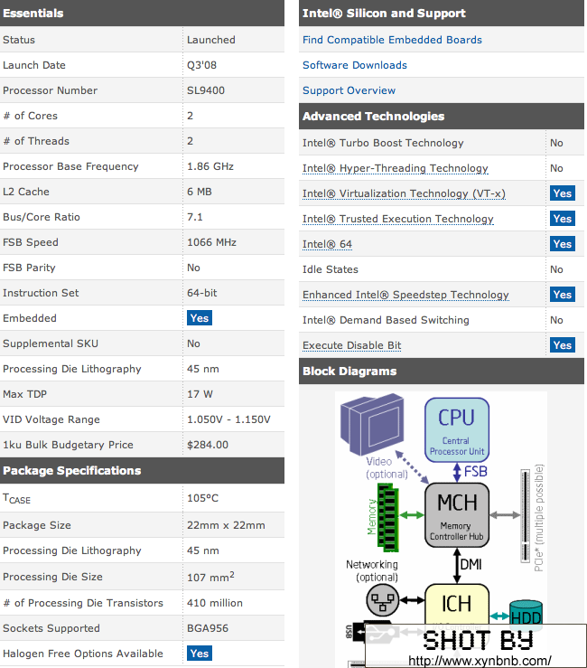Click Yes badge beside Virtualization Technology
This screenshot has width=587, height=668.
coord(563,193)
